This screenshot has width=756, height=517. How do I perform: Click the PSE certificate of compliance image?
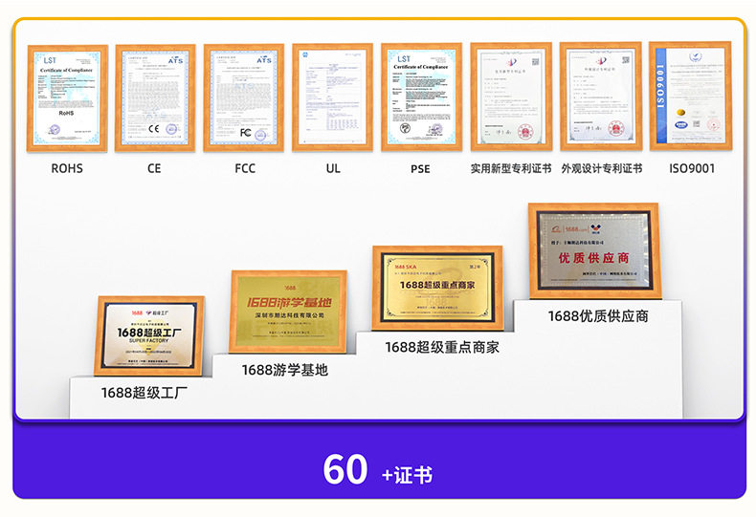422,97
